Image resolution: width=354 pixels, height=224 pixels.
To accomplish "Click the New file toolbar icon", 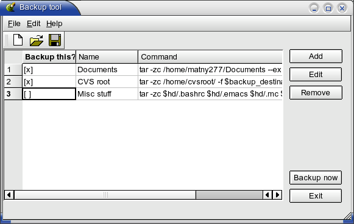I will pyautogui.click(x=18, y=40).
